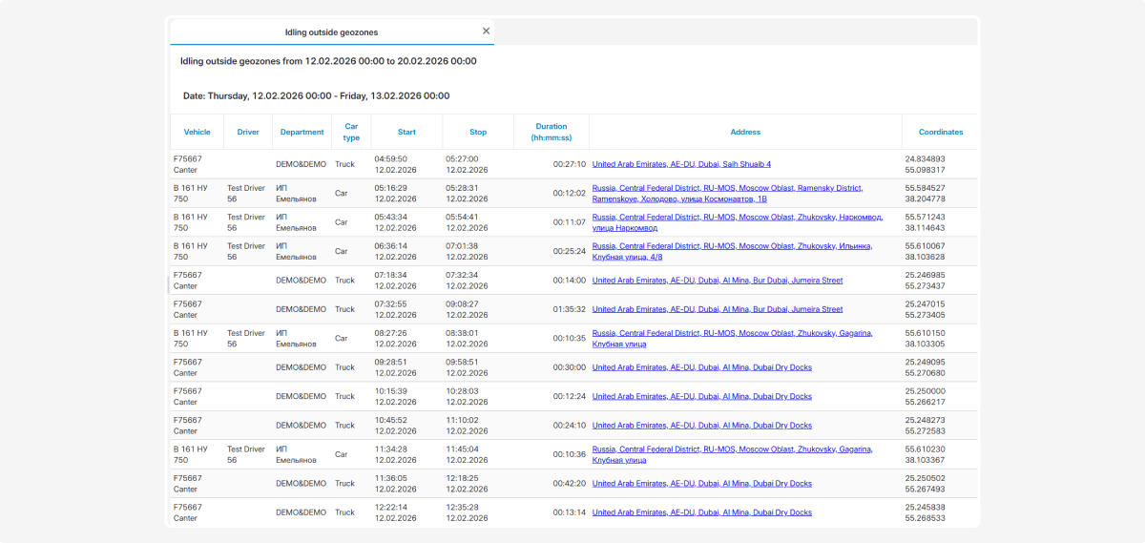The image size is (1145, 543).
Task: Open the Saih Shuaib 4 address link
Action: tap(681, 164)
